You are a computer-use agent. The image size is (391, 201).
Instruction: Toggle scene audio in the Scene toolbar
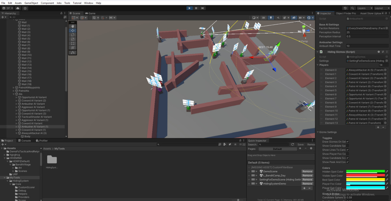click(278, 17)
